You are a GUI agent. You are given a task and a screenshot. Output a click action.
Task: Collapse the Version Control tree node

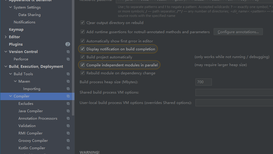6,52
